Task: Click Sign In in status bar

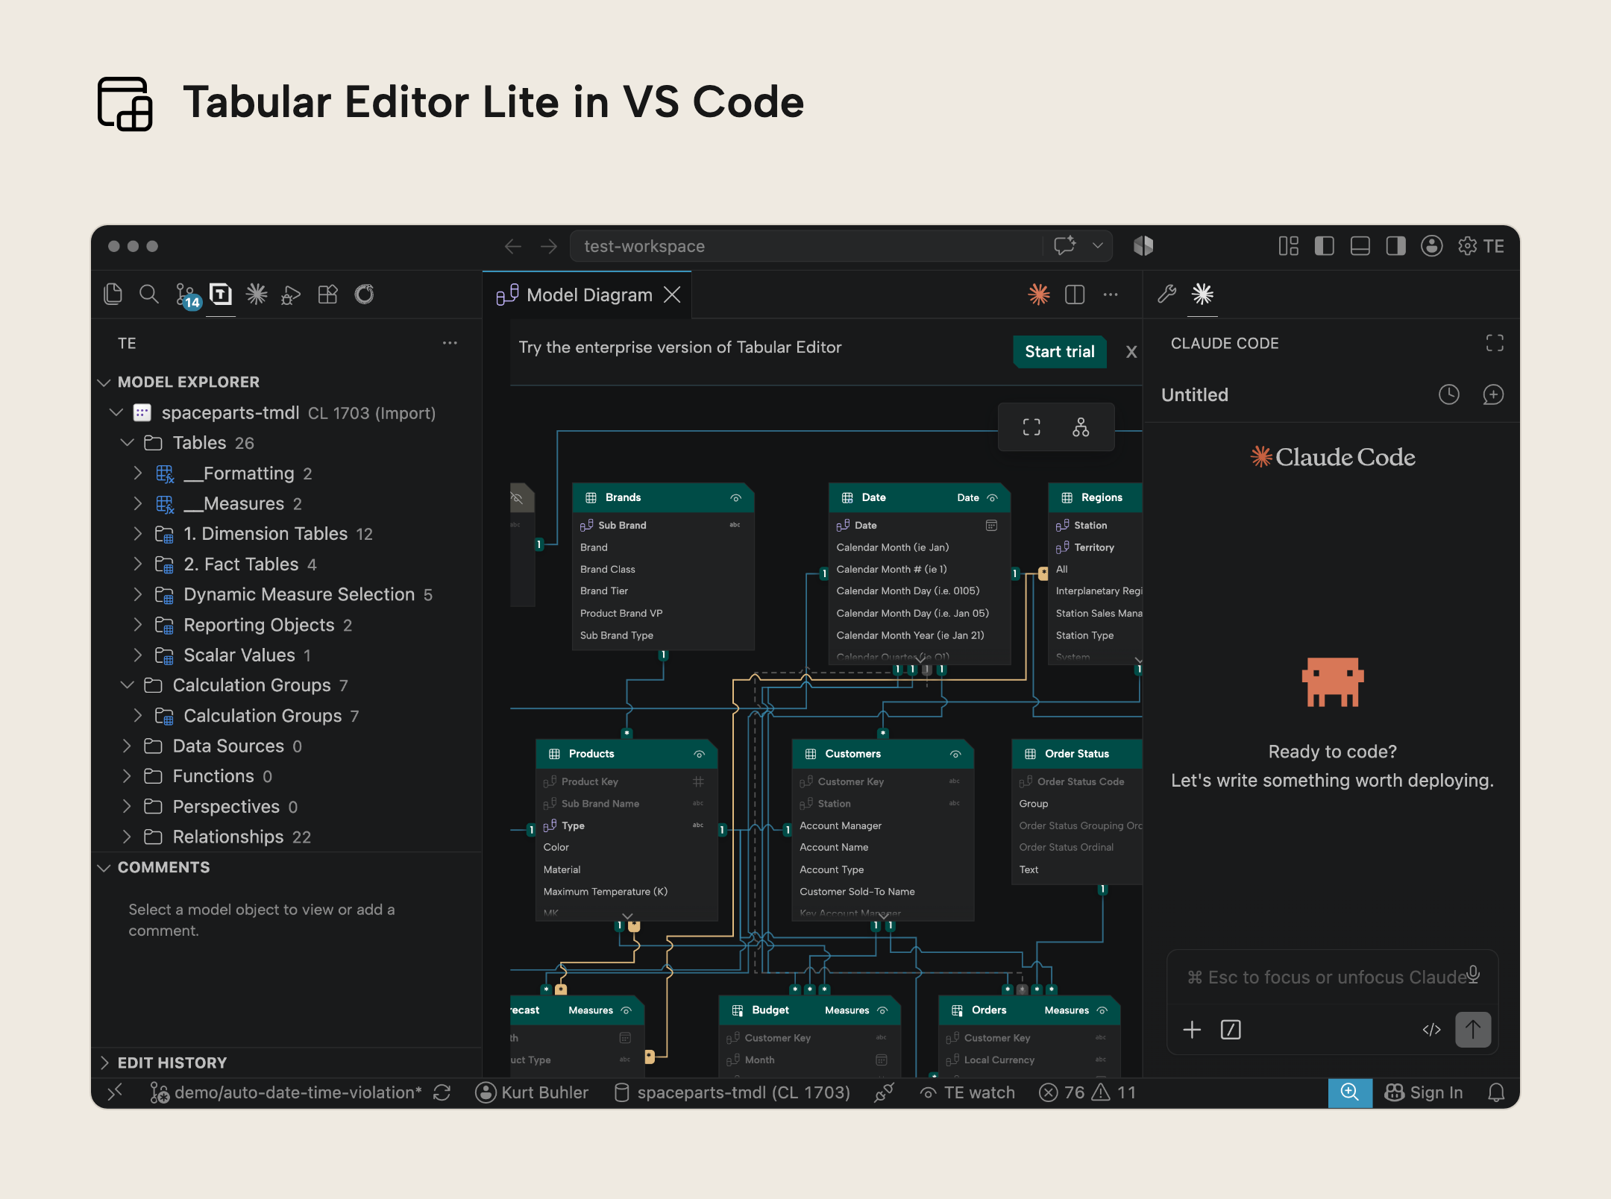Action: coord(1424,1092)
